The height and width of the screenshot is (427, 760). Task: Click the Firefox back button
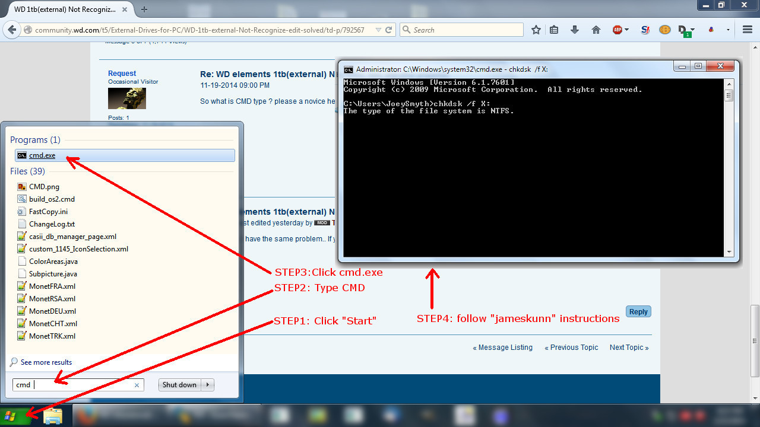pyautogui.click(x=12, y=30)
